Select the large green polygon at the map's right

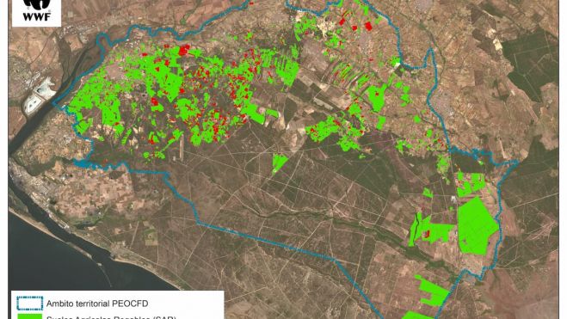tap(478, 226)
